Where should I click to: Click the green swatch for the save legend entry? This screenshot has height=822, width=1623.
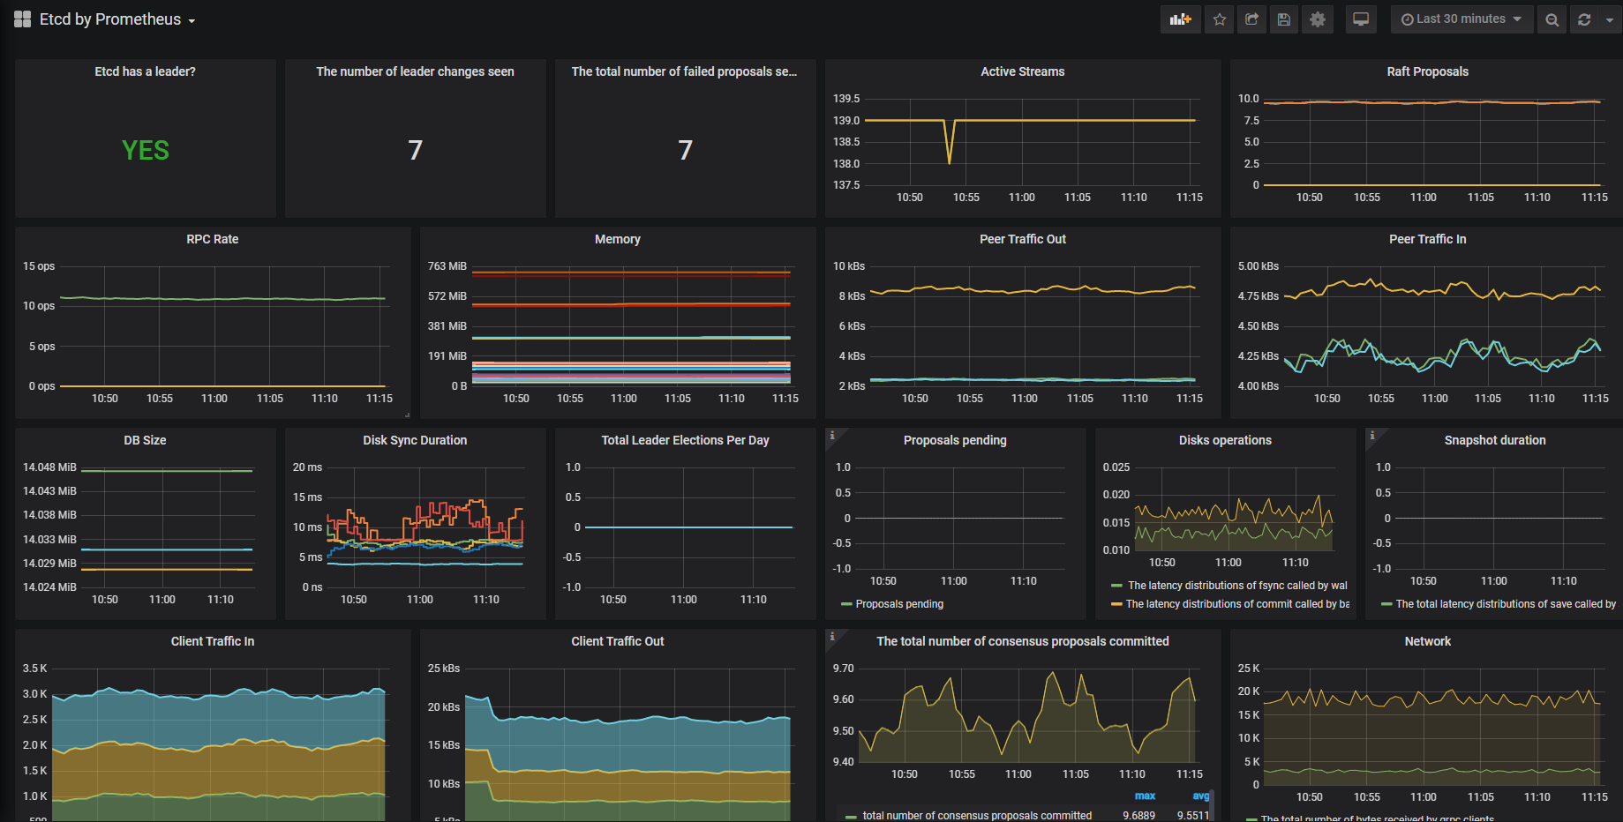click(1386, 604)
